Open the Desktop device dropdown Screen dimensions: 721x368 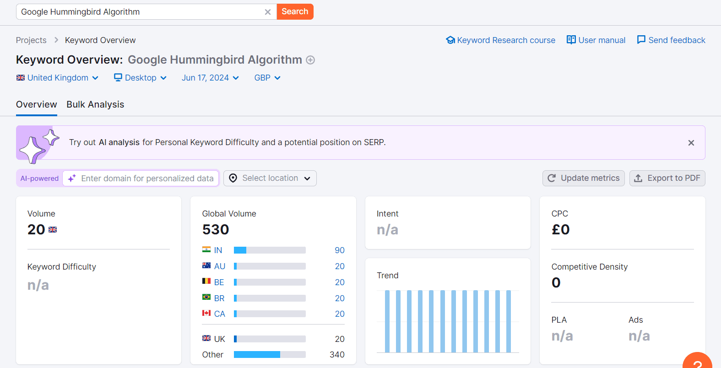tap(140, 78)
